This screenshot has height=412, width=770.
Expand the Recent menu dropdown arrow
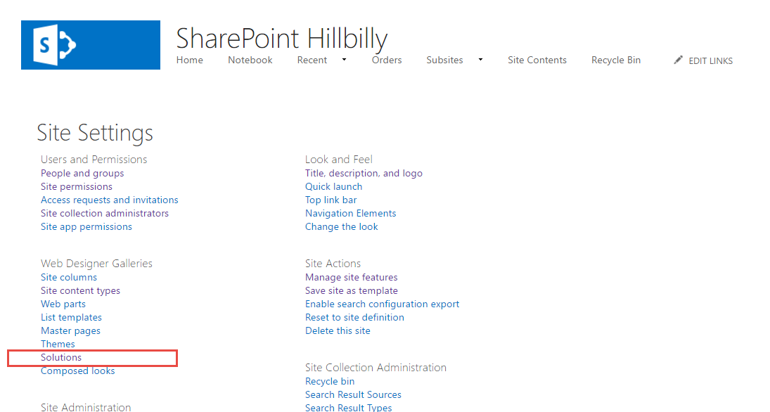345,60
